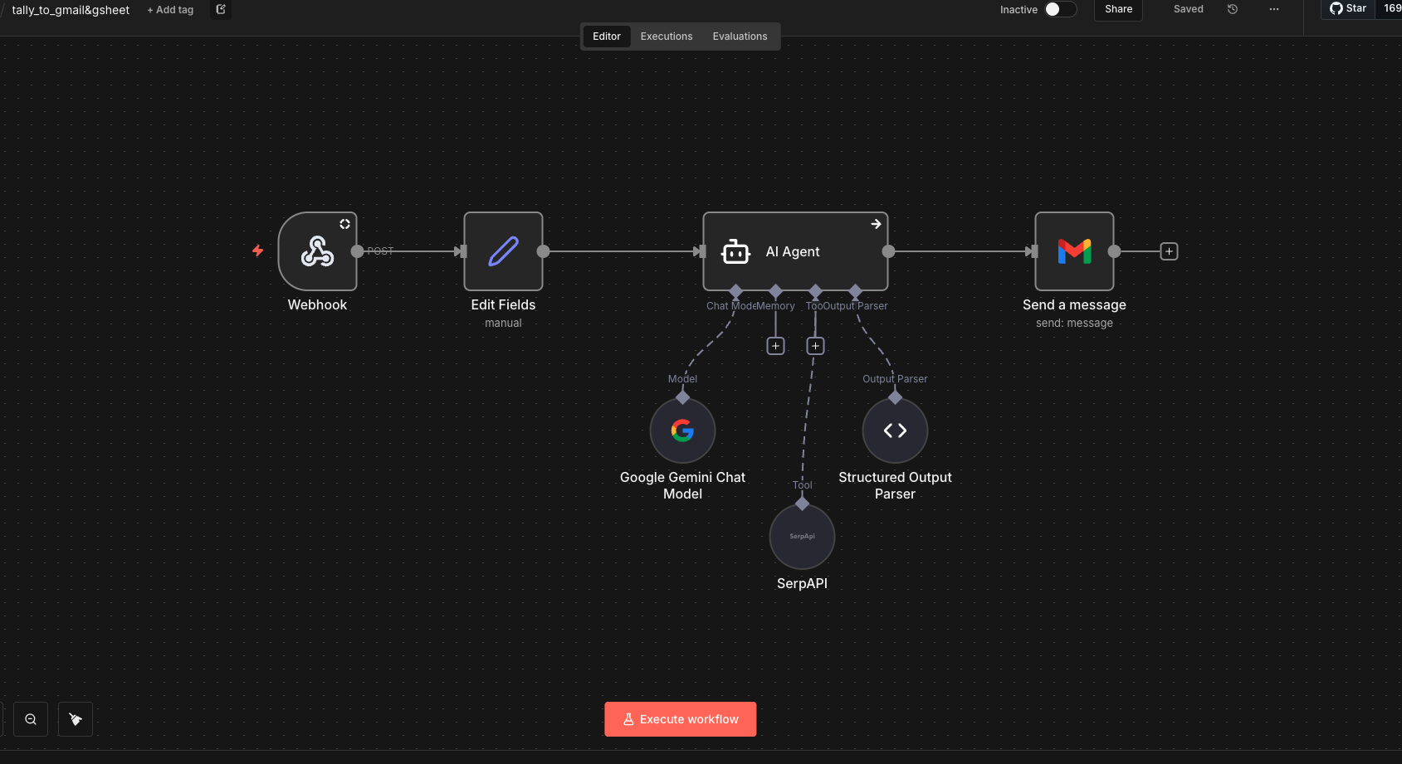Open the workflow version history icon
Screen dimensions: 1402x764
click(1232, 9)
